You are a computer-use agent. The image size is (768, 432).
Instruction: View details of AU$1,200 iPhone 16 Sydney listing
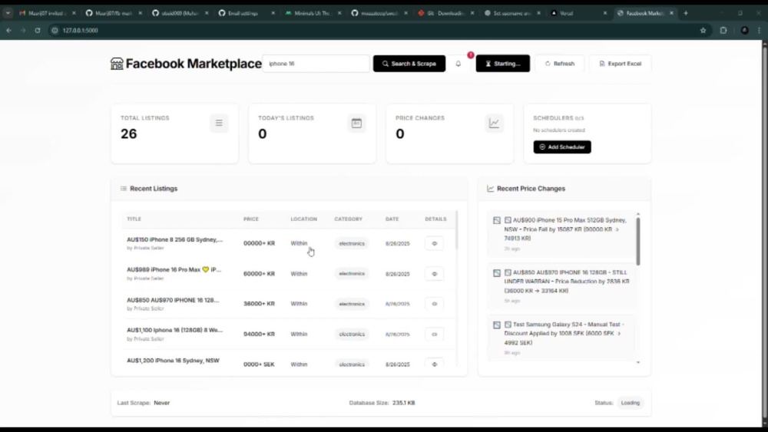(x=435, y=364)
